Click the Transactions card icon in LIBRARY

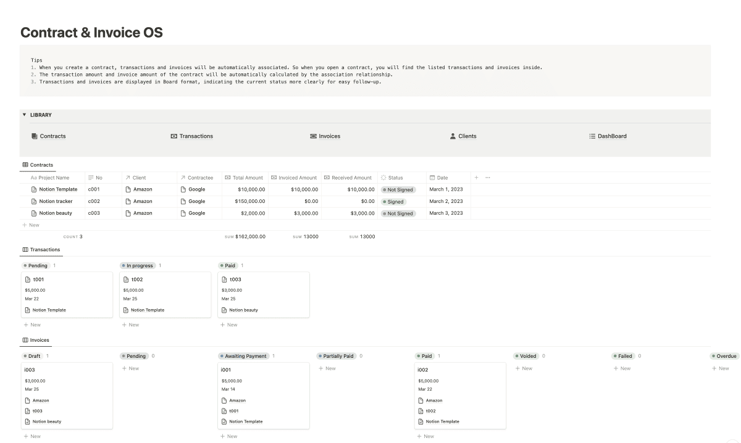pos(175,136)
